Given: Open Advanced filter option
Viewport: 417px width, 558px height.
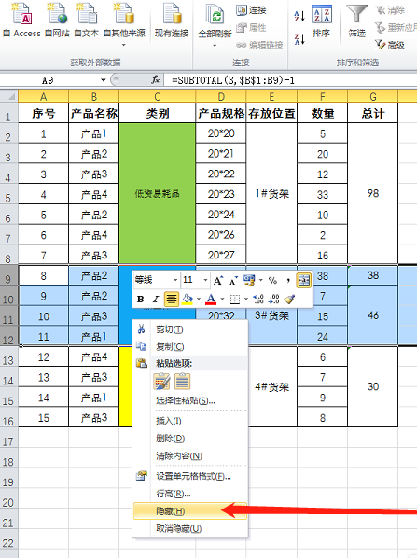Looking at the screenshot, I should coord(390,45).
